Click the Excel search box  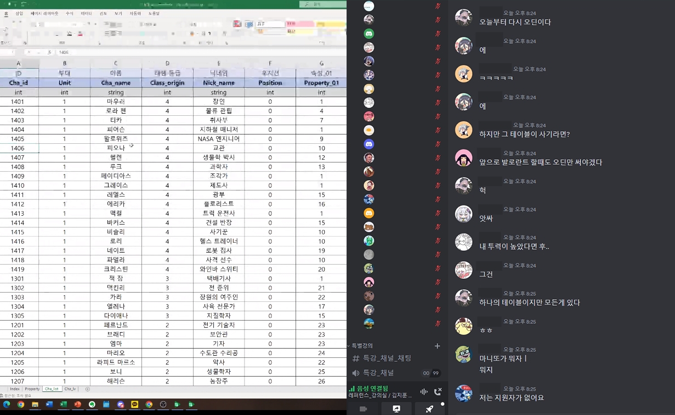[322, 4]
